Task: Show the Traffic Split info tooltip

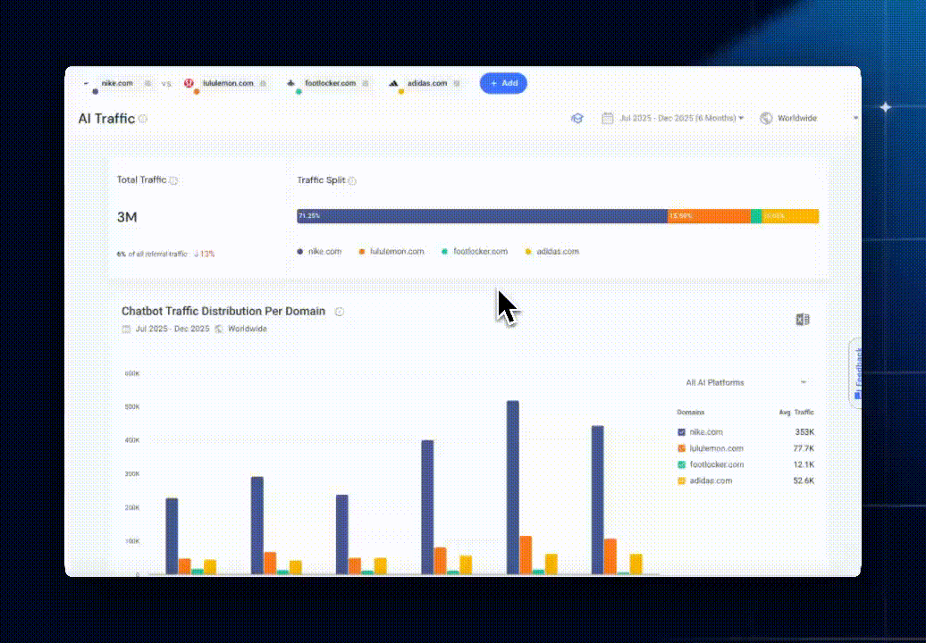Action: pos(352,180)
